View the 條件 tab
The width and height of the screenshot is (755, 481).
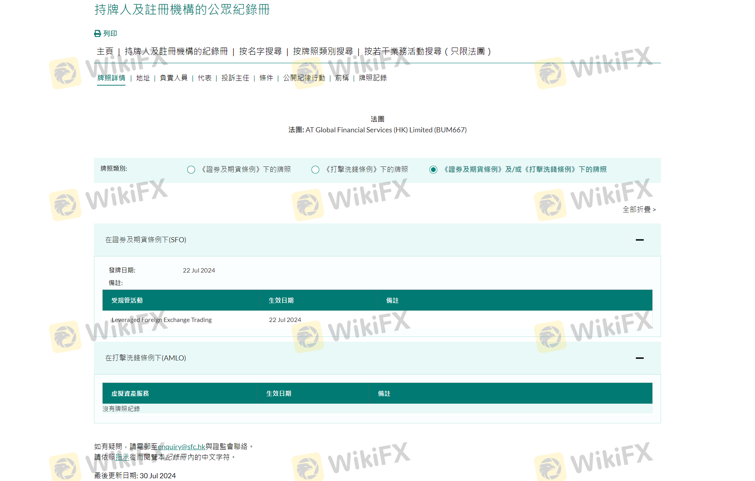(266, 78)
